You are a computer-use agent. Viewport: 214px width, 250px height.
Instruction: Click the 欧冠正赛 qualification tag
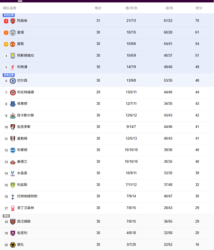9,15
